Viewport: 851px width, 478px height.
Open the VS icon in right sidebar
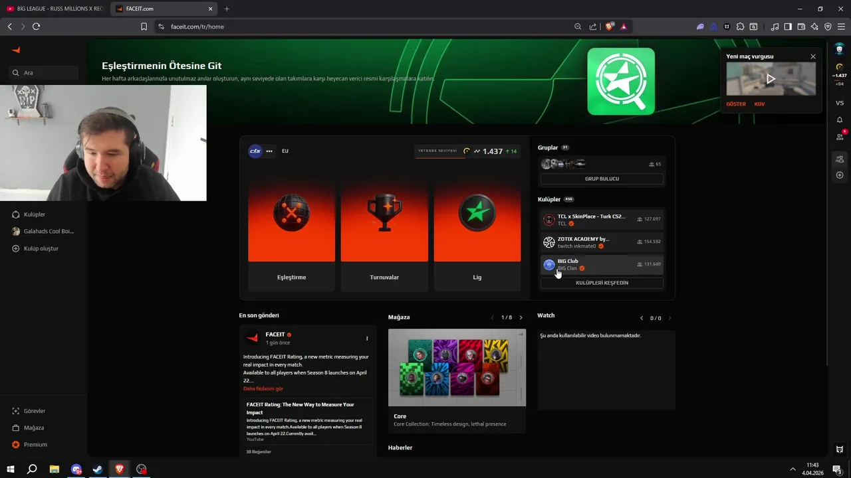pos(840,103)
